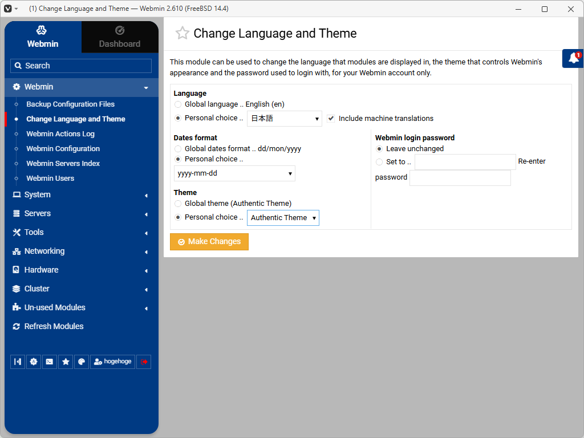Image resolution: width=584 pixels, height=438 pixels.
Task: Expand the System section
Action: [x=146, y=195]
